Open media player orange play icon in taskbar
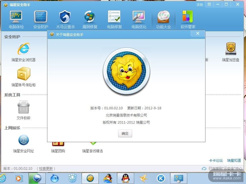This screenshot has width=246, height=184. coord(19,178)
